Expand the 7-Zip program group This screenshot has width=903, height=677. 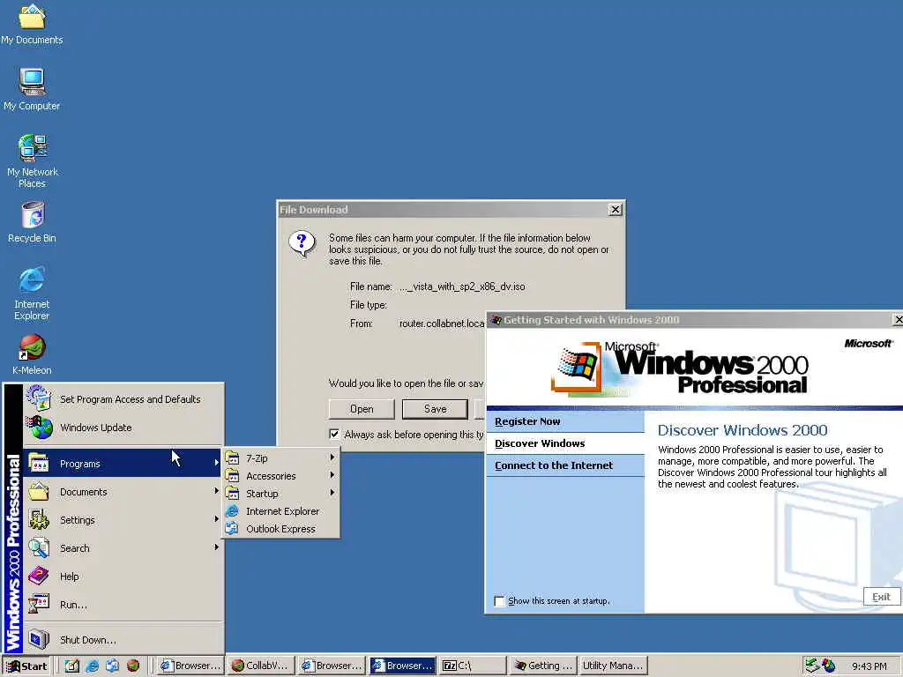coord(281,458)
